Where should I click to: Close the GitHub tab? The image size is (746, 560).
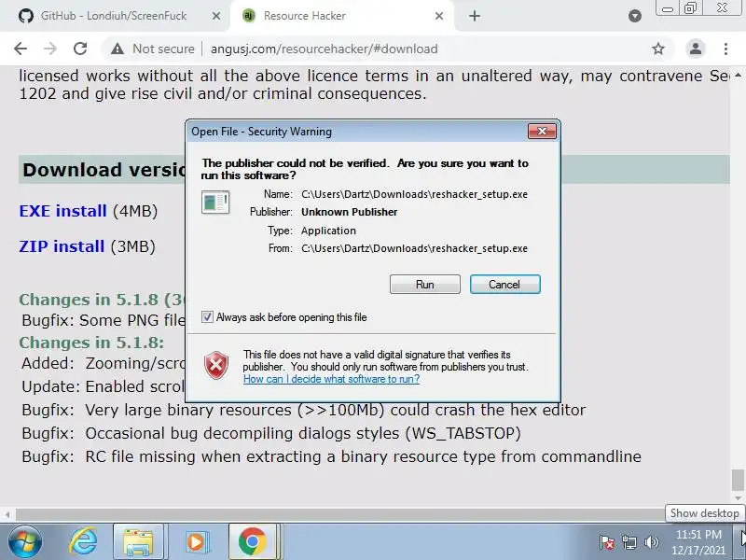(216, 16)
